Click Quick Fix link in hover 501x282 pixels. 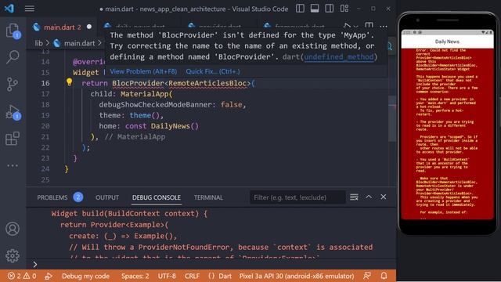(213, 71)
